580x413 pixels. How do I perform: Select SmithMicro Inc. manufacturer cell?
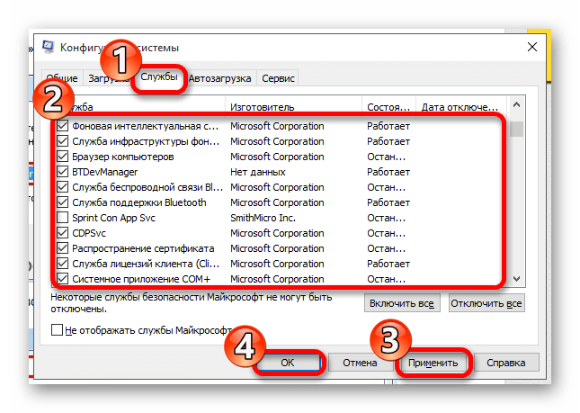263,218
